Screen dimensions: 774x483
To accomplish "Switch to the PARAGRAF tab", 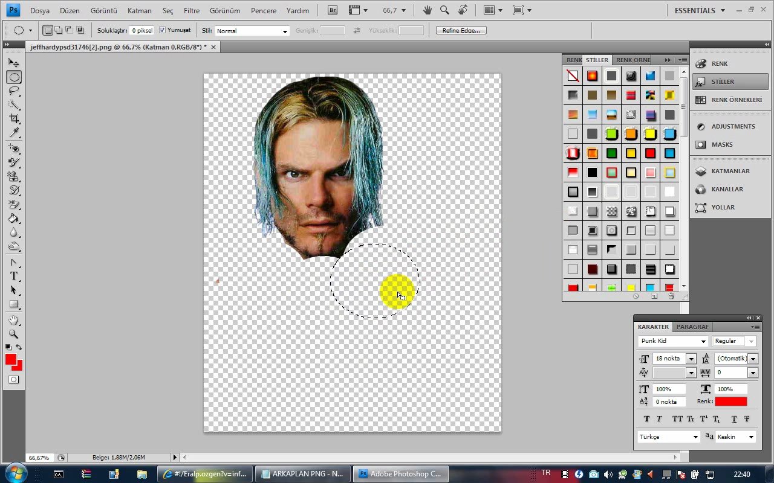I will (692, 327).
